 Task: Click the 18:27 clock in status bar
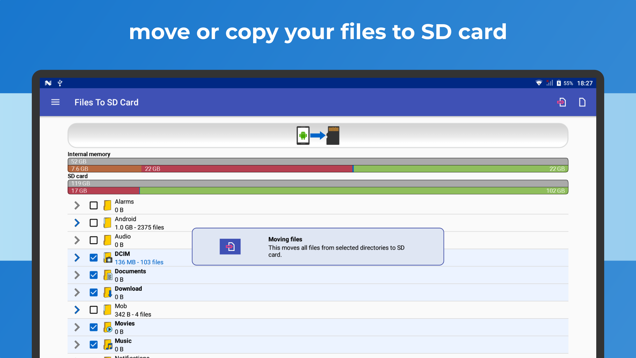click(585, 83)
